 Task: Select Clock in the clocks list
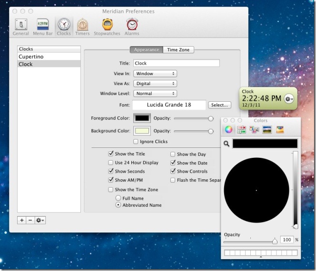pyautogui.click(x=49, y=64)
